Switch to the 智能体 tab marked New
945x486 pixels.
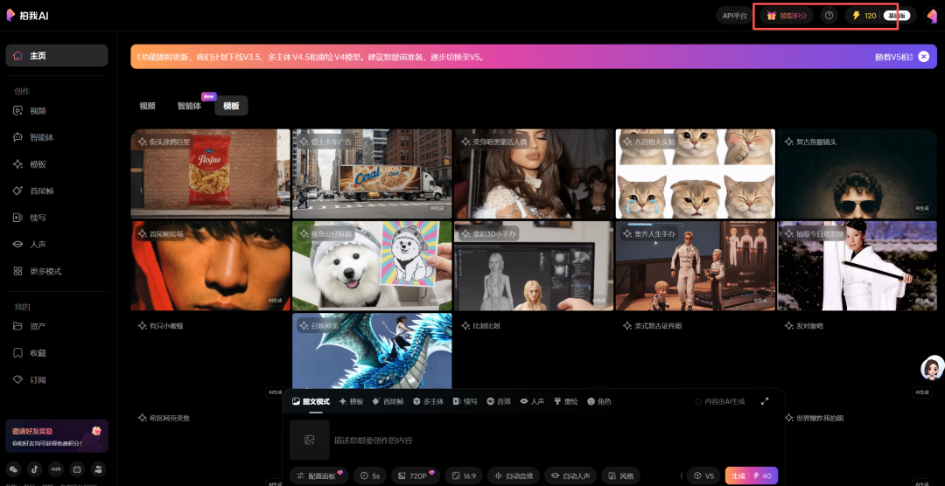pyautogui.click(x=189, y=106)
